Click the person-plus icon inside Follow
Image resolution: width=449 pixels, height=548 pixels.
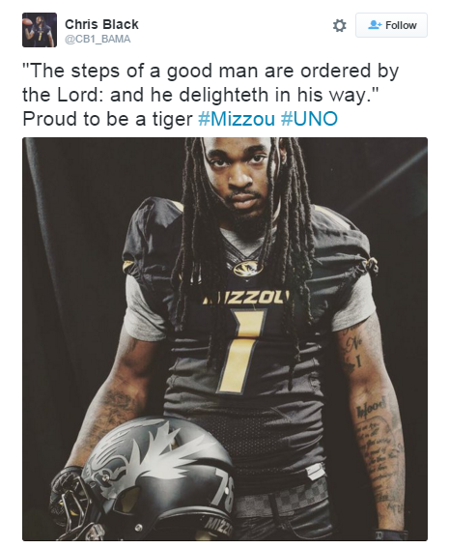point(375,25)
